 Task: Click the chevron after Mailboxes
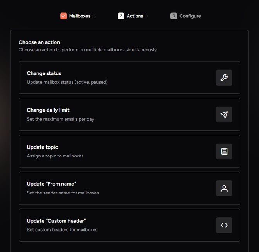click(95, 16)
